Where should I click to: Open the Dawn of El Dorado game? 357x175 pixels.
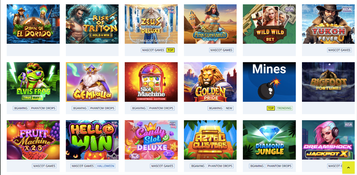(x=33, y=24)
